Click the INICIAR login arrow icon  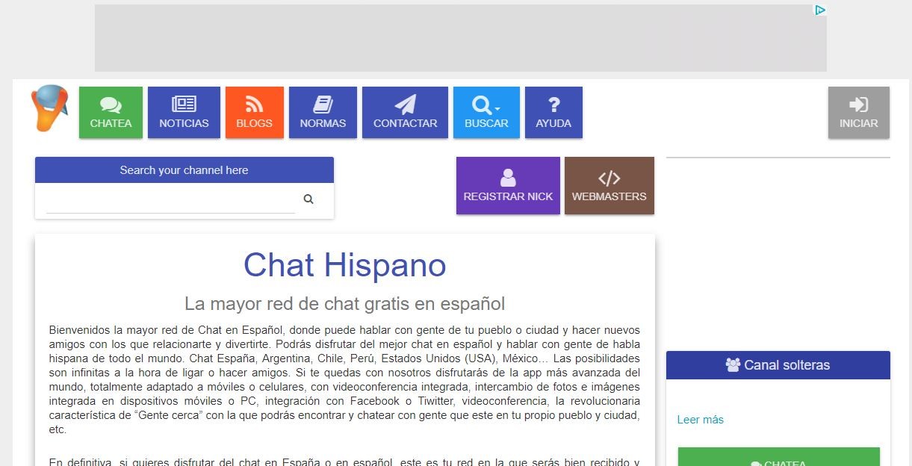(x=857, y=103)
